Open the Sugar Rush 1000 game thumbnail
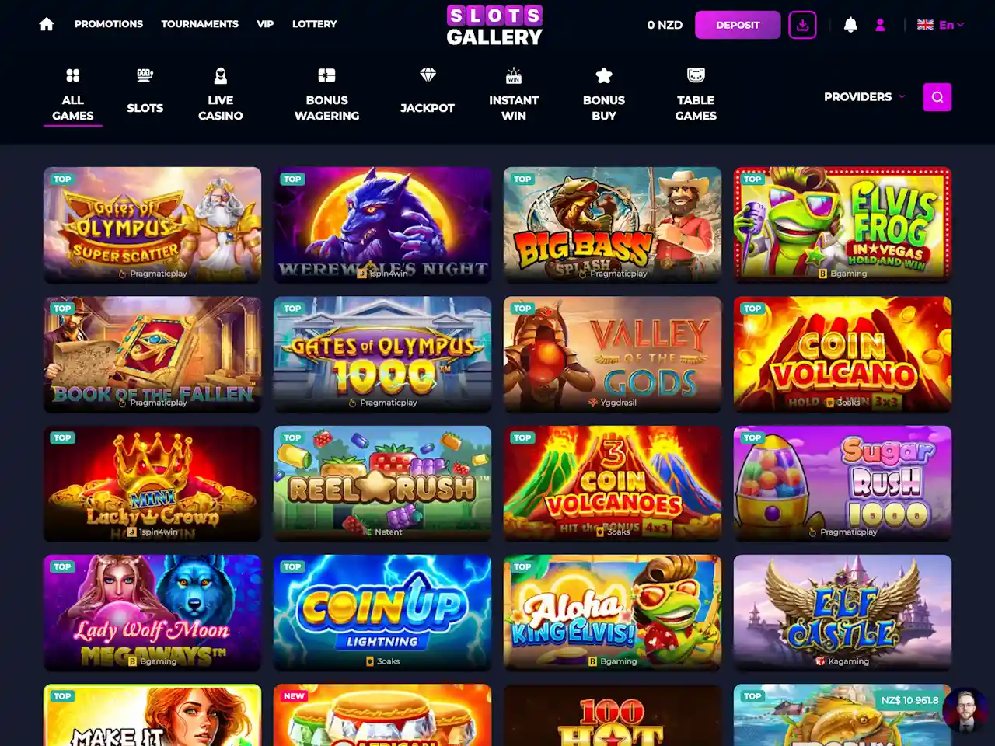The image size is (995, 746). click(x=843, y=483)
